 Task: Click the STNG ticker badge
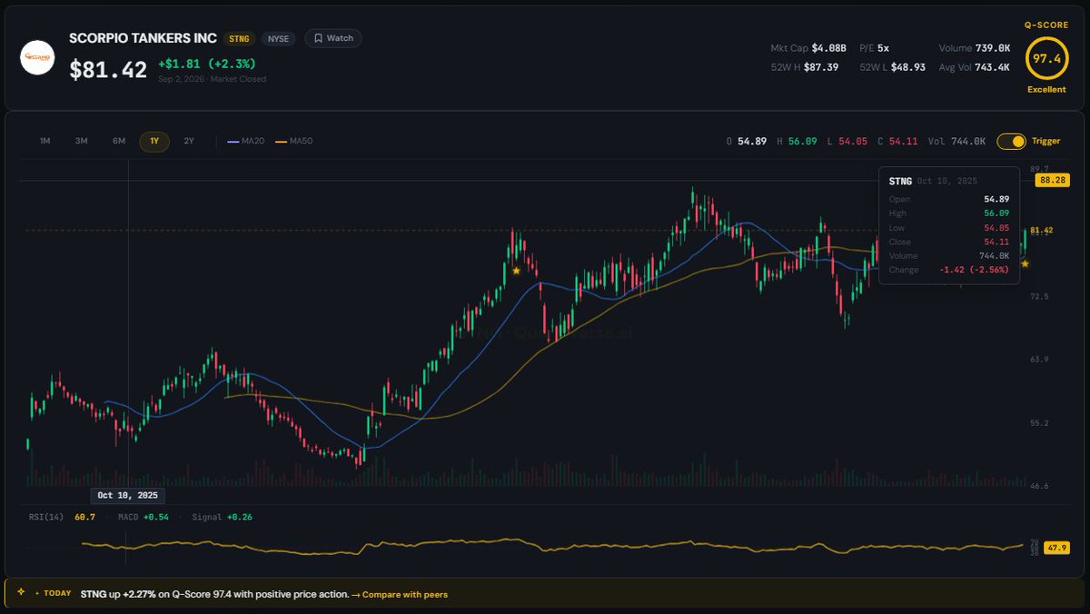click(240, 39)
